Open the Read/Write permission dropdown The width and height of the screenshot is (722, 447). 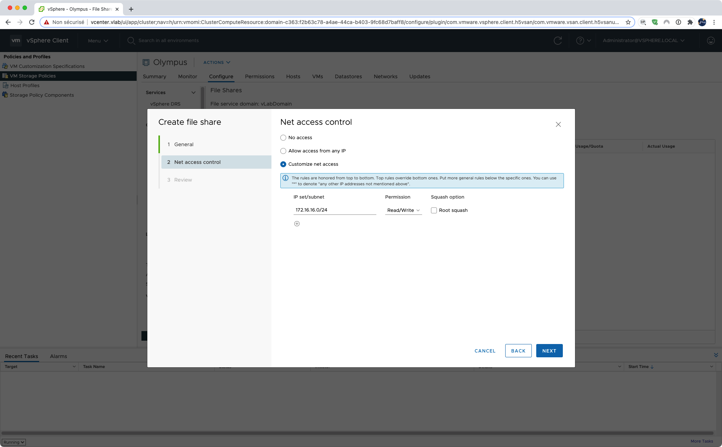[403, 210]
